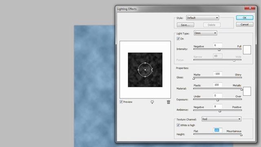Open the ambient color swatch beside Material
The image size is (261, 147).
pyautogui.click(x=247, y=91)
